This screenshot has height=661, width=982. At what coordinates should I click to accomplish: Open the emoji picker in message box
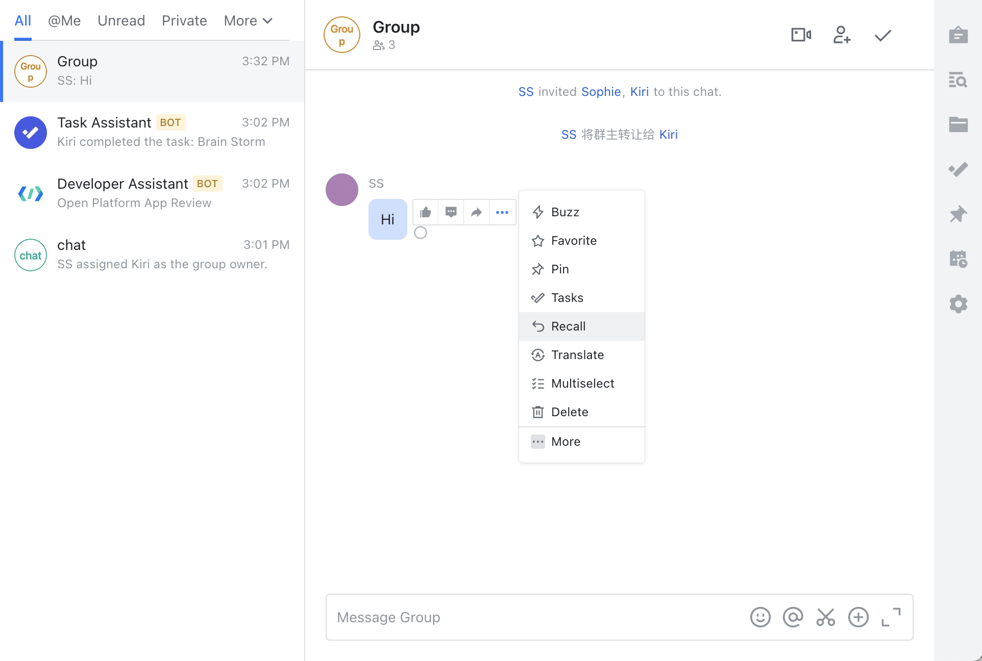[x=760, y=617]
